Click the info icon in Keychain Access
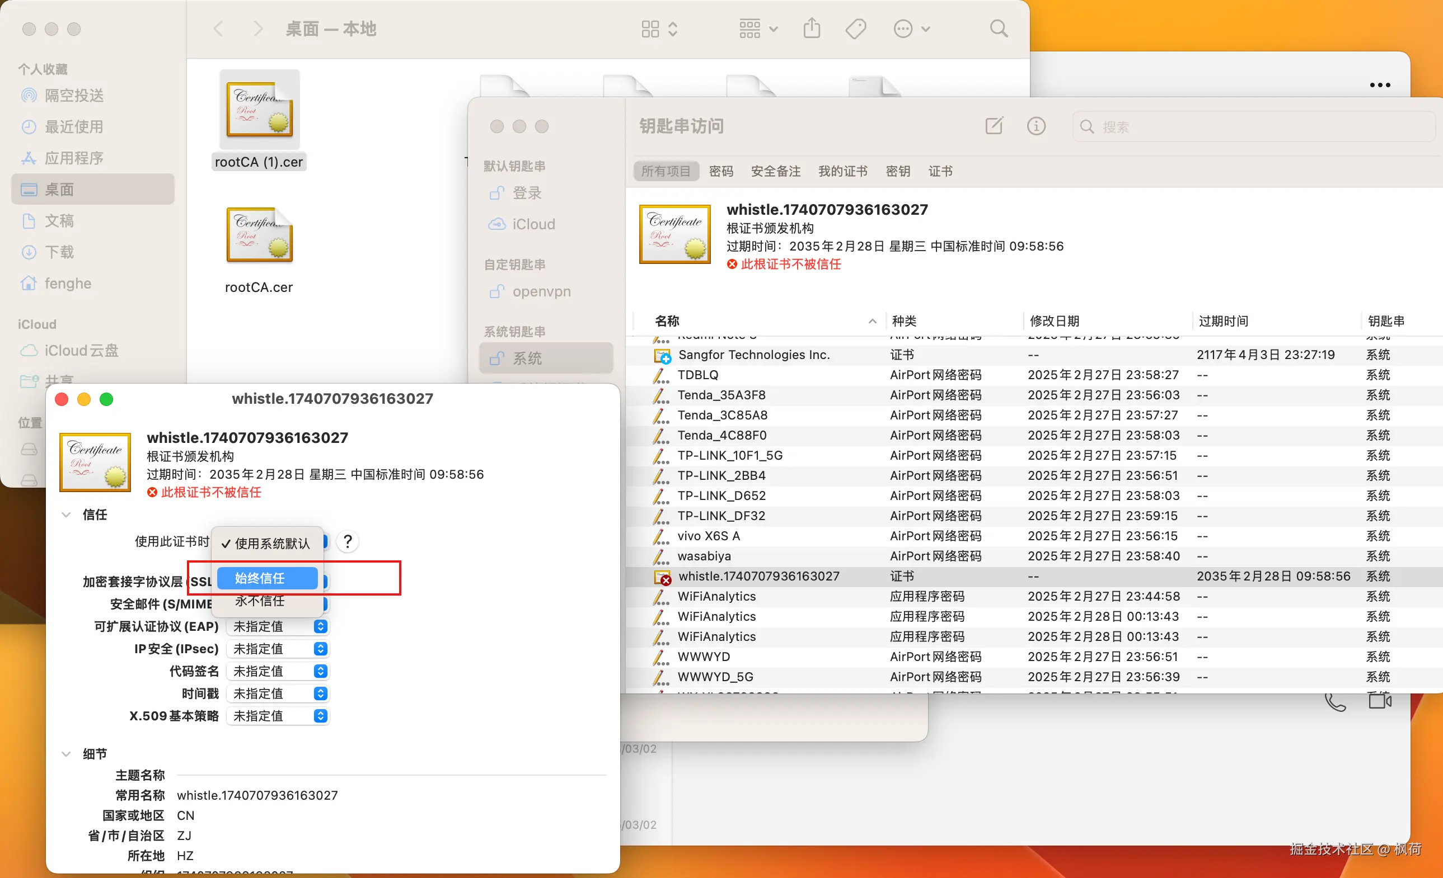Image resolution: width=1443 pixels, height=878 pixels. coord(1036,126)
